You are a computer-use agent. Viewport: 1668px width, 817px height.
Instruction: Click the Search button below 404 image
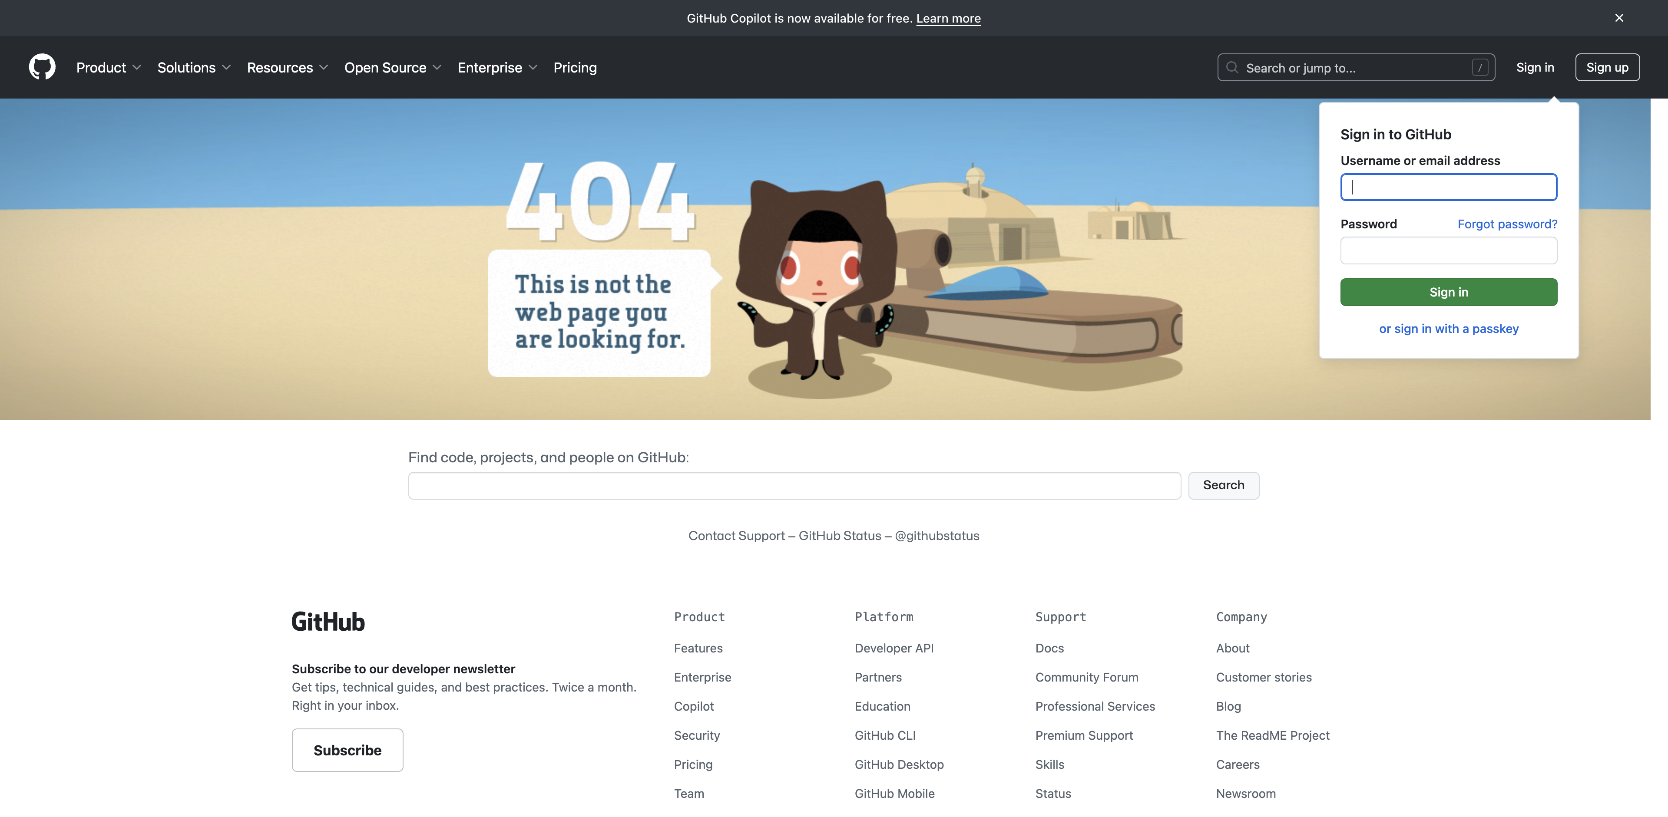(x=1223, y=485)
